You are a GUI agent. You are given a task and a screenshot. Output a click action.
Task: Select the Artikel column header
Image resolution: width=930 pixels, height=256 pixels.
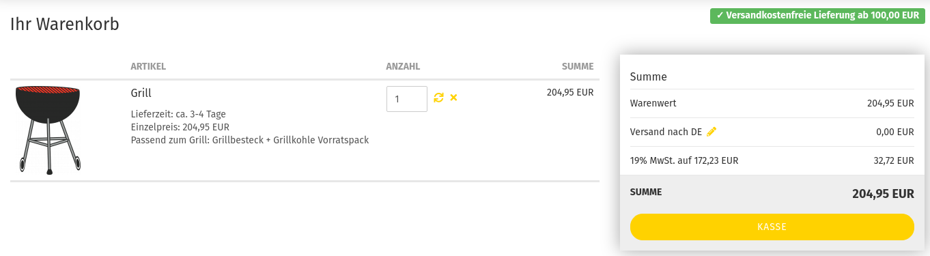click(148, 66)
